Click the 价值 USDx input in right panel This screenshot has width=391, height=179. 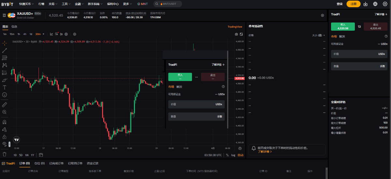359,54
